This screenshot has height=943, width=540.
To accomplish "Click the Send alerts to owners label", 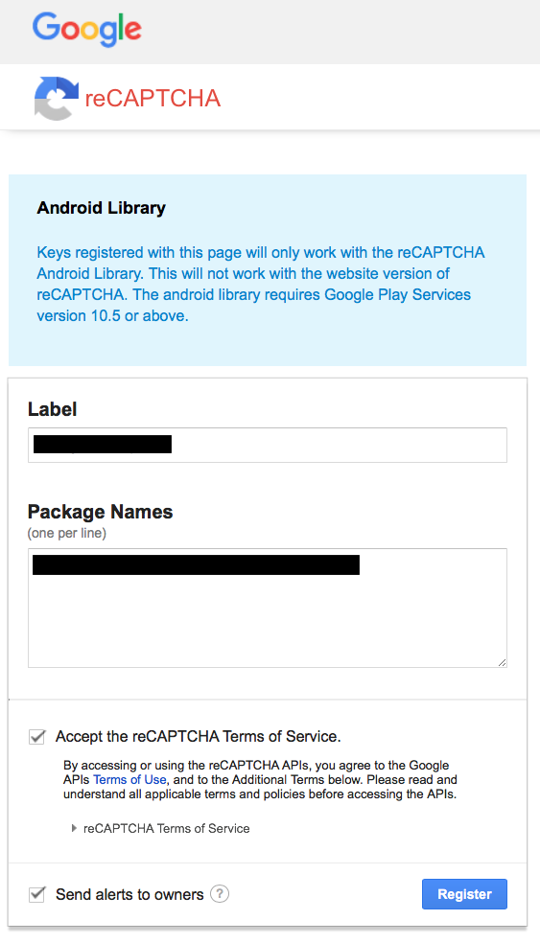I will 129,894.
